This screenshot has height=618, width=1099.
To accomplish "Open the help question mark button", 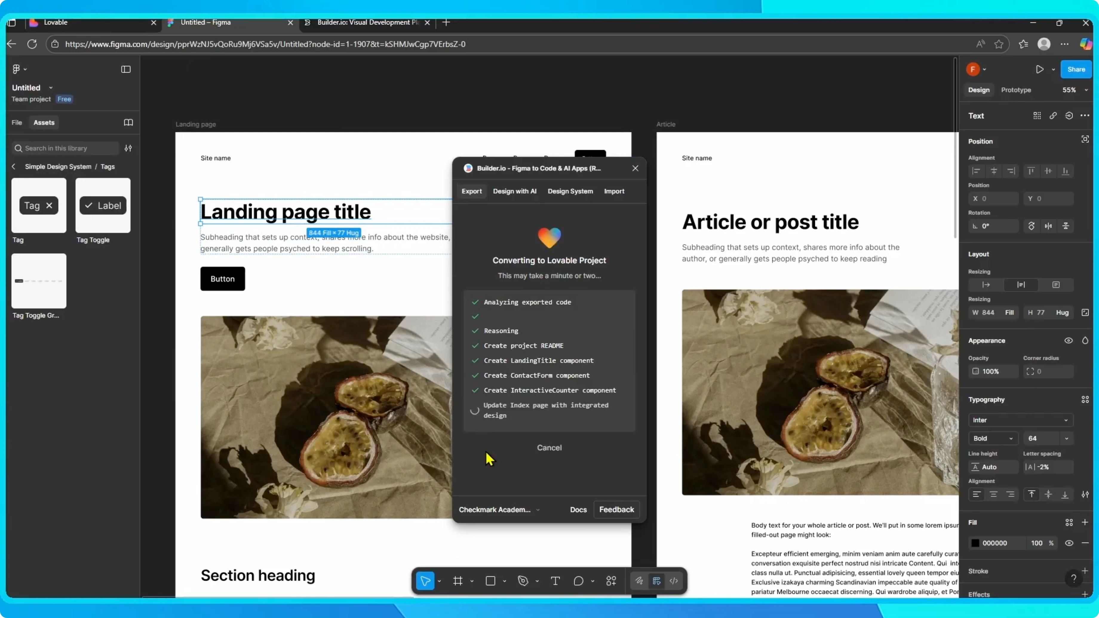I will tap(1073, 578).
